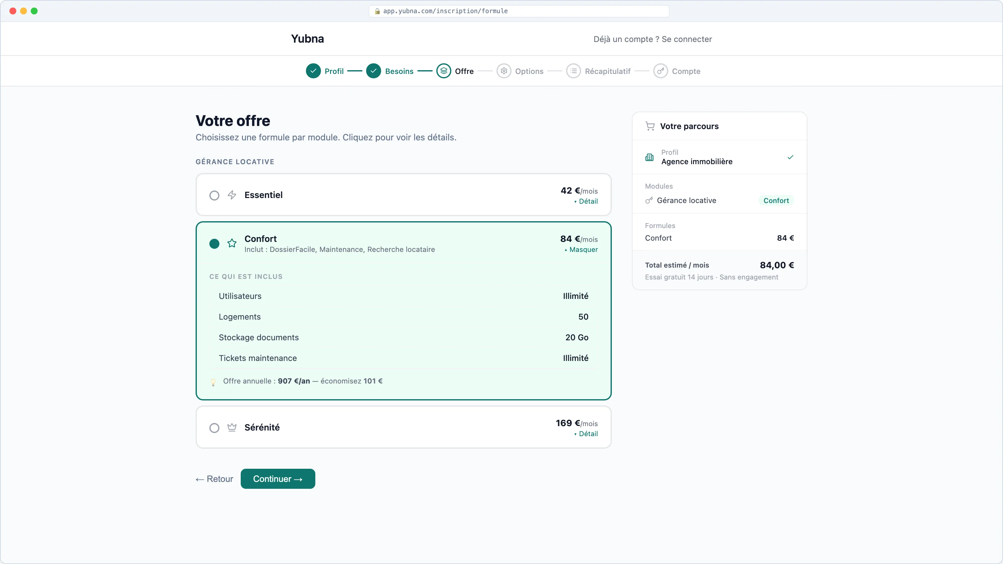The height and width of the screenshot is (564, 1003).
Task: Click the crown icon on Sérénité
Action: (x=232, y=427)
